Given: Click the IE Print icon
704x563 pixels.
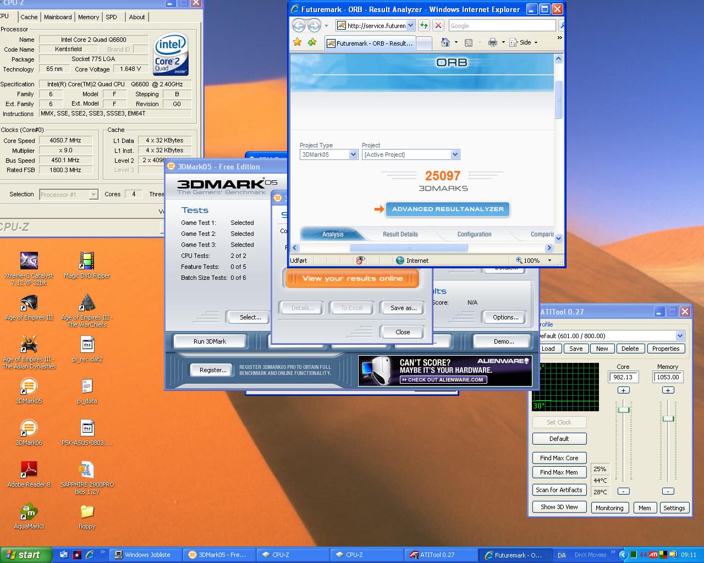Looking at the screenshot, I should tap(493, 42).
